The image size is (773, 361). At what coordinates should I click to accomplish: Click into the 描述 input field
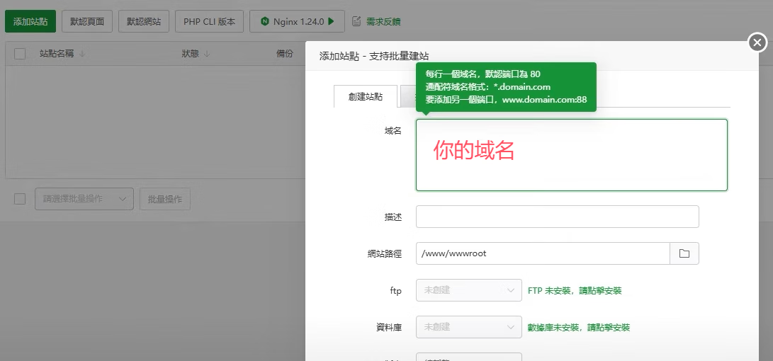557,217
